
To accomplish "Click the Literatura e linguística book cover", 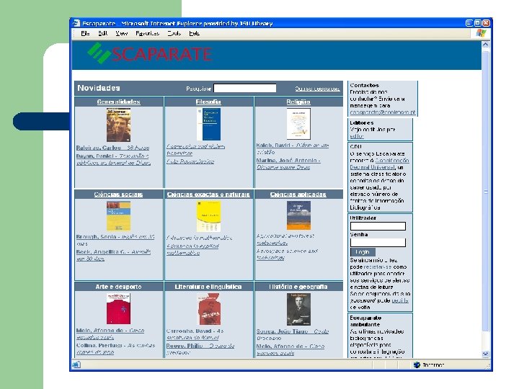I will [208, 309].
